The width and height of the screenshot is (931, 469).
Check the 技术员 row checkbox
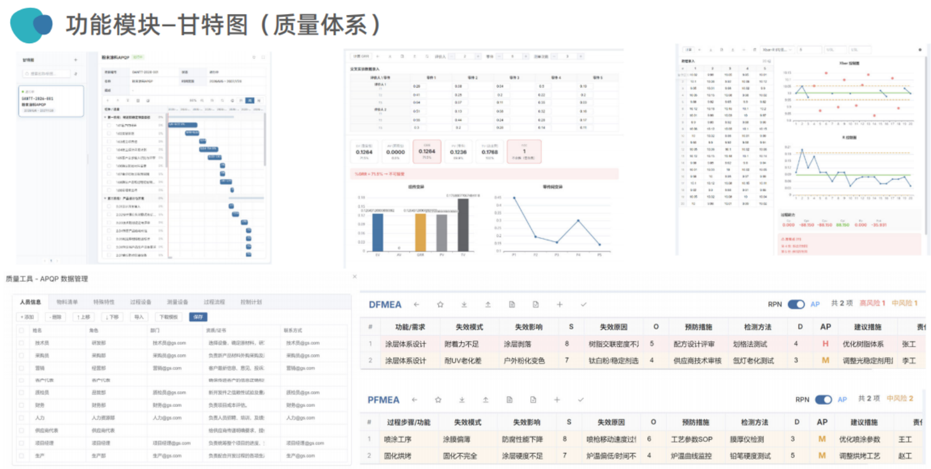pos(22,343)
